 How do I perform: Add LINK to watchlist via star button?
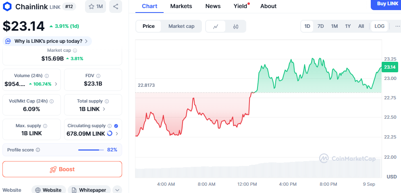[96, 6]
